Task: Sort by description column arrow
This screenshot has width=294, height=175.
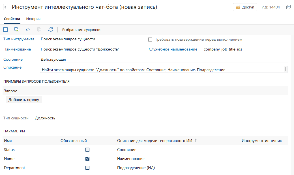Action: (196, 140)
